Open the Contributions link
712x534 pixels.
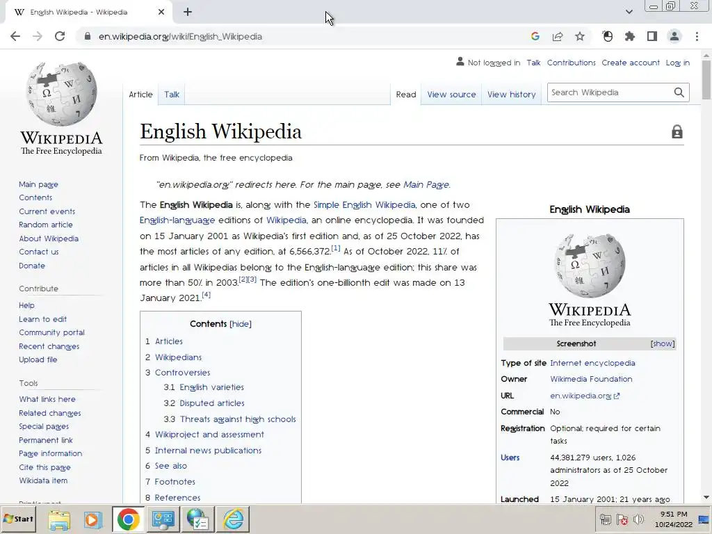572,63
